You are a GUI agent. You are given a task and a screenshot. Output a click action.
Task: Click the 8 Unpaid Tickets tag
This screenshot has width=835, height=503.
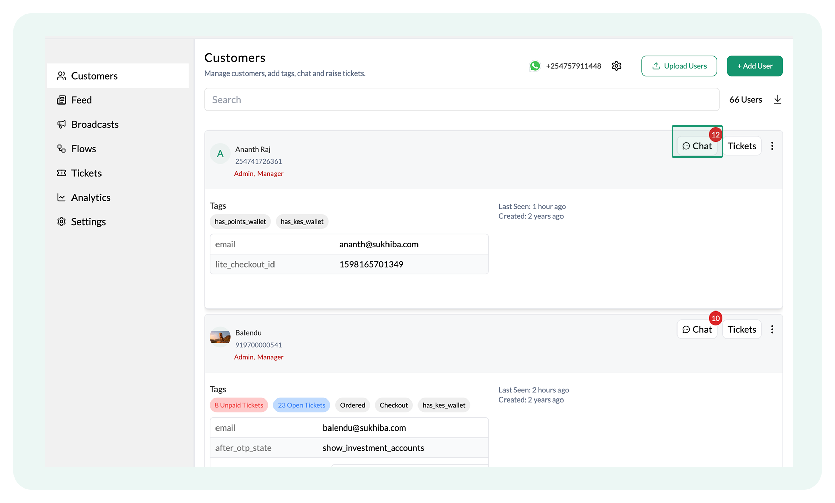238,405
